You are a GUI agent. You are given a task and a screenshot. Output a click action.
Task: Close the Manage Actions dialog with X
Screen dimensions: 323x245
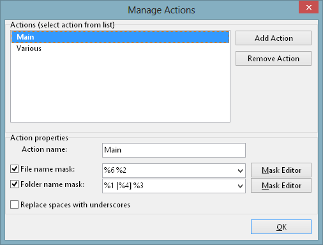tap(308, 8)
